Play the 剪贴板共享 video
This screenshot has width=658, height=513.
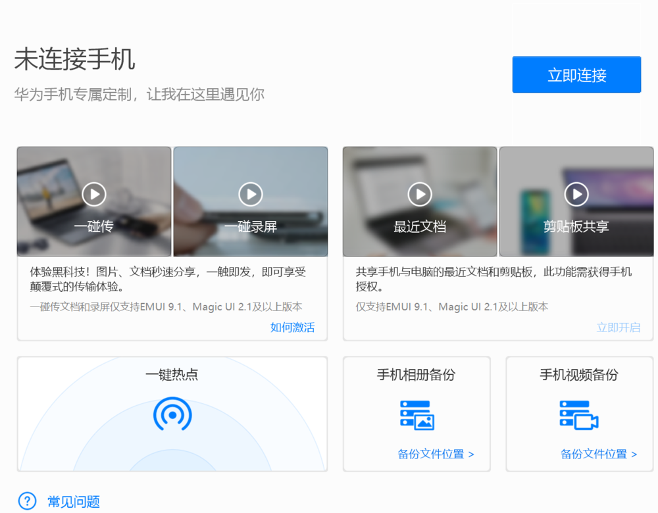[x=576, y=194]
